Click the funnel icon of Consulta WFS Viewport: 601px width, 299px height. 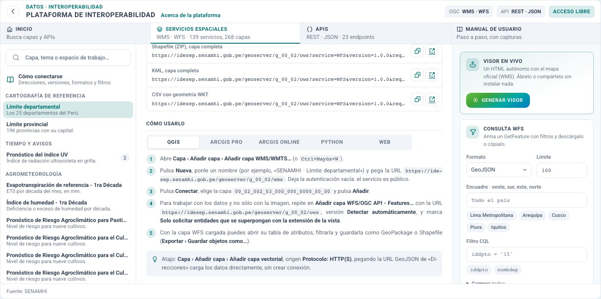click(x=473, y=132)
